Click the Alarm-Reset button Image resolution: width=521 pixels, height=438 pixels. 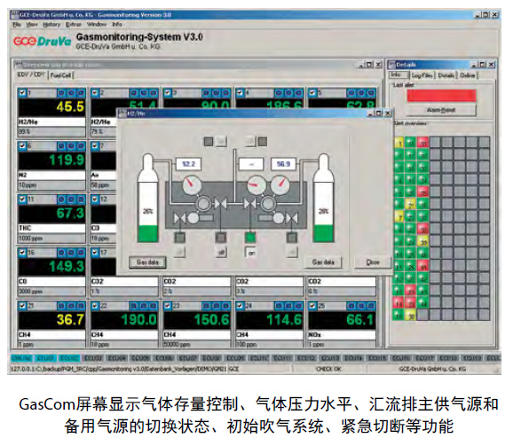click(x=441, y=110)
